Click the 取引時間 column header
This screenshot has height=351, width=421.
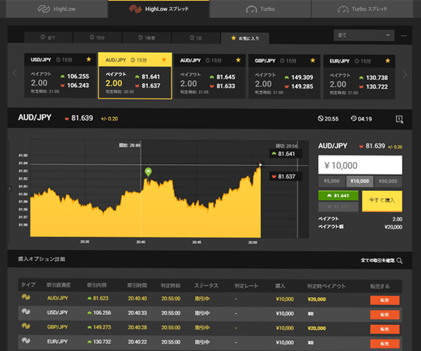pos(137,285)
